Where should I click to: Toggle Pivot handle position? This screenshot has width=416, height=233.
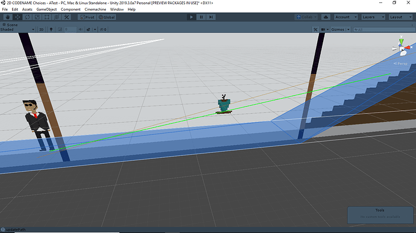click(x=87, y=17)
